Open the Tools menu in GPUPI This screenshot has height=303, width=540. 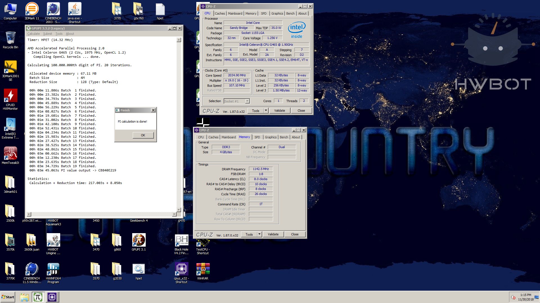click(x=59, y=34)
